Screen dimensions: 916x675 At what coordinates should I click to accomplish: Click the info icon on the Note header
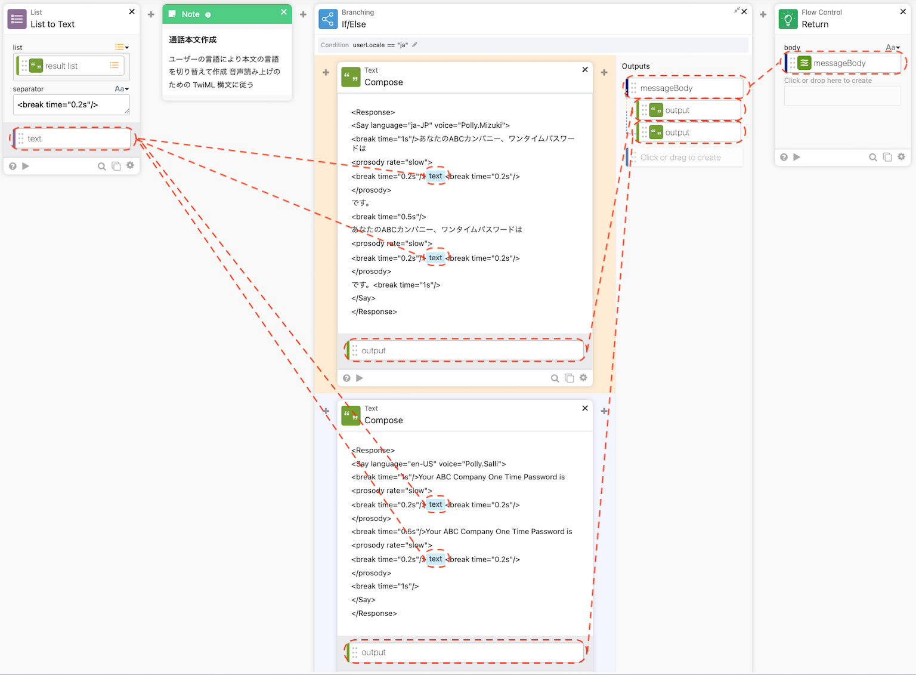click(x=208, y=15)
